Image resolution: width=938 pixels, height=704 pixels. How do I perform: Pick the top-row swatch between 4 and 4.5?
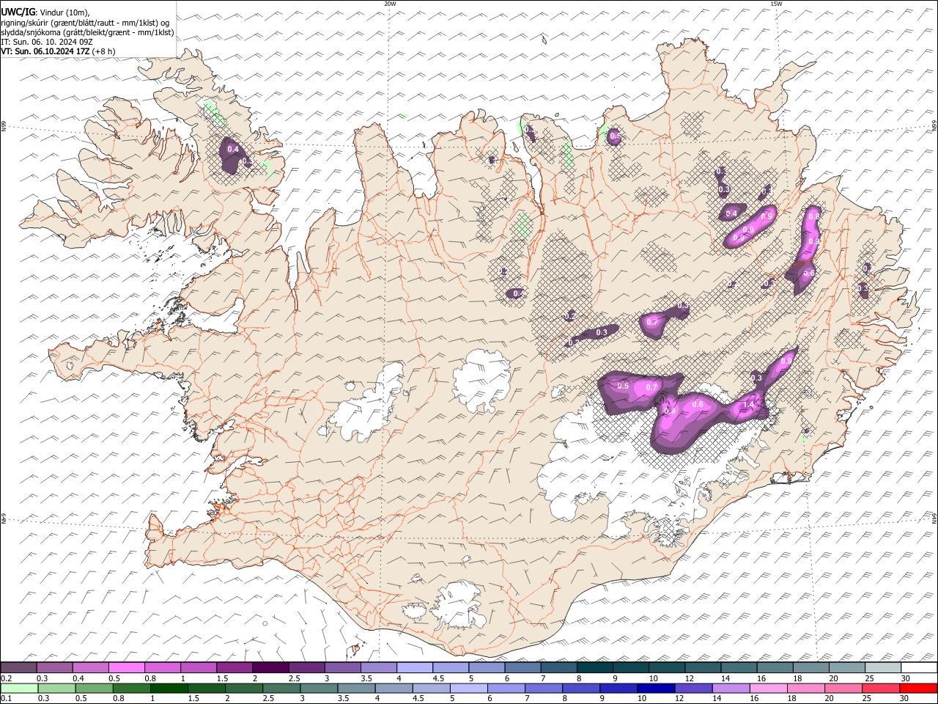point(415,668)
